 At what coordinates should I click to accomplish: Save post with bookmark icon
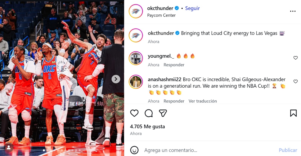pyautogui.click(x=293, y=113)
